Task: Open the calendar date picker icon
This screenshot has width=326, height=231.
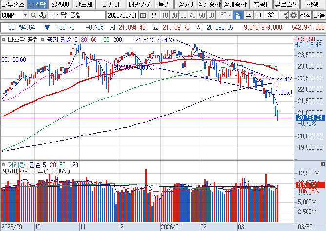Action: click(143, 15)
